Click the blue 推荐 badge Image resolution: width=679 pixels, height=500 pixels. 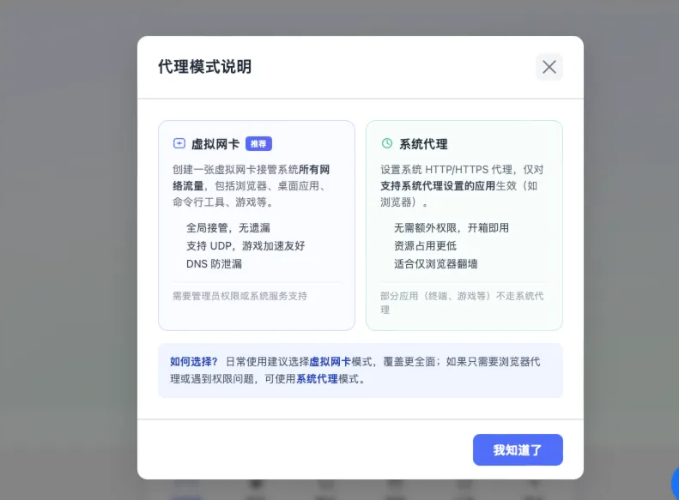pyautogui.click(x=258, y=143)
